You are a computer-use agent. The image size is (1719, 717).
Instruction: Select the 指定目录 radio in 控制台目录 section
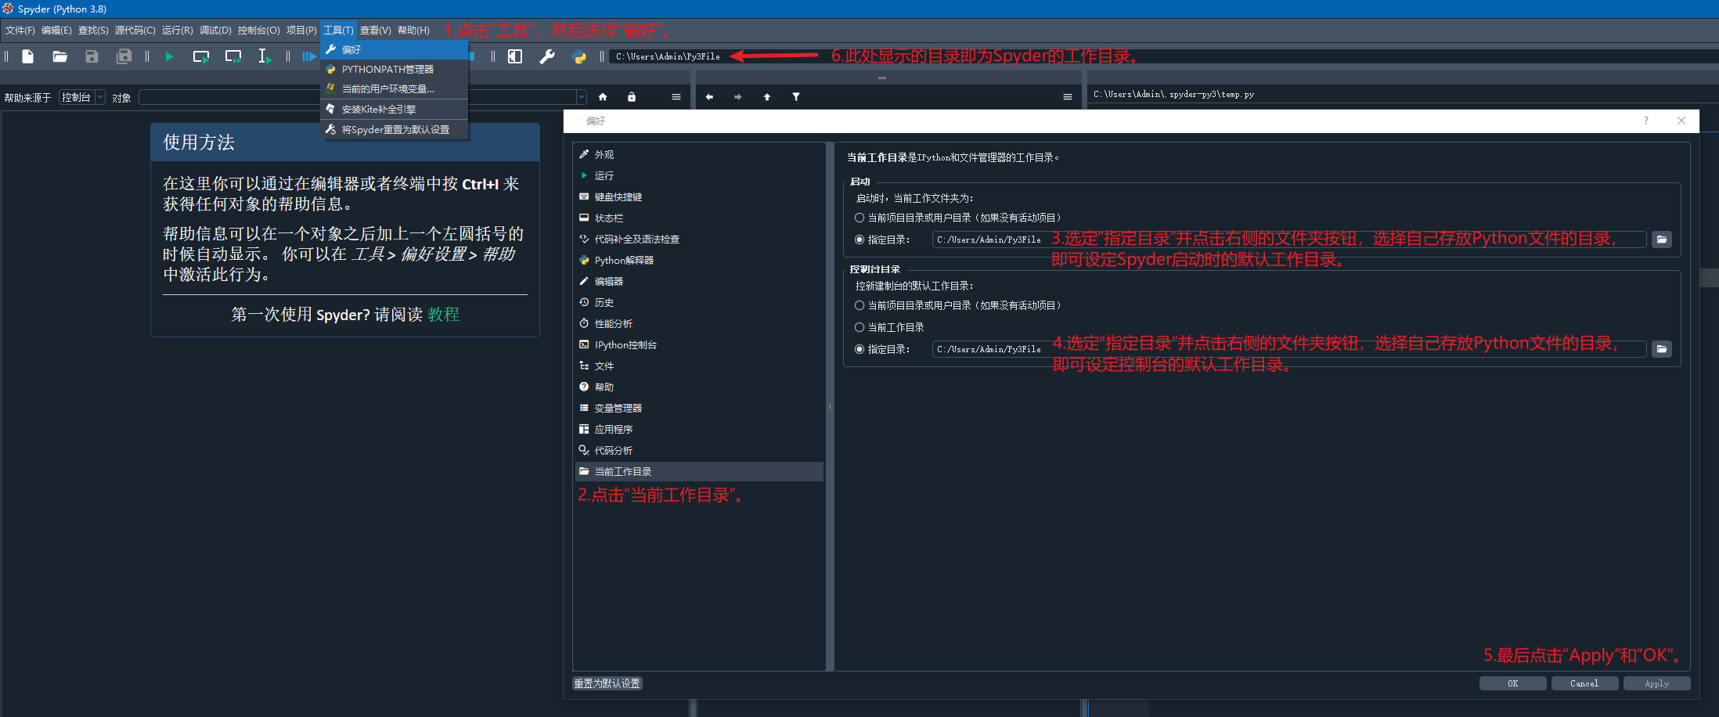859,349
